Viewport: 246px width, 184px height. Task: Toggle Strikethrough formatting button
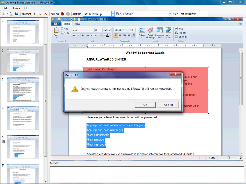tap(87, 36)
